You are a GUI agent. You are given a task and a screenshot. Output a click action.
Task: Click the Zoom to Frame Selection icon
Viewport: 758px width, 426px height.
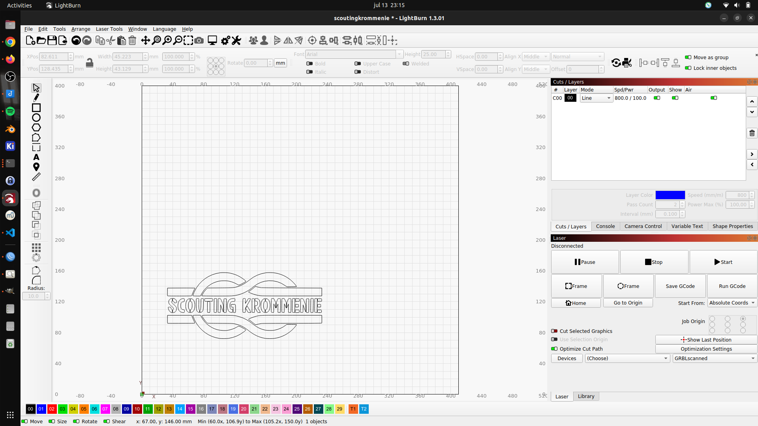click(x=189, y=40)
